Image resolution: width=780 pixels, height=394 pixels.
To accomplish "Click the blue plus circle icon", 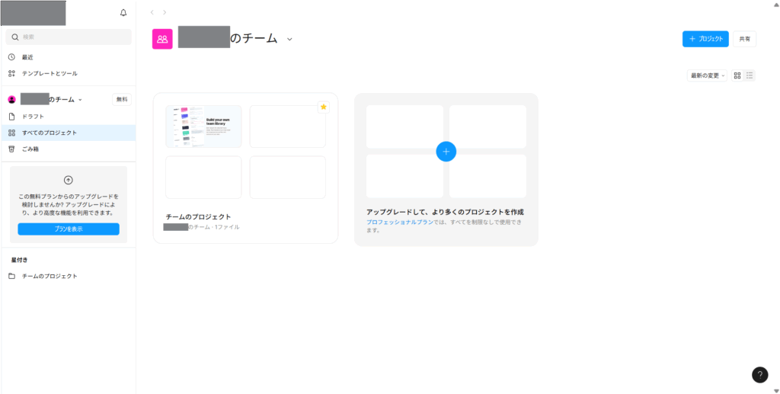I will [x=446, y=151].
